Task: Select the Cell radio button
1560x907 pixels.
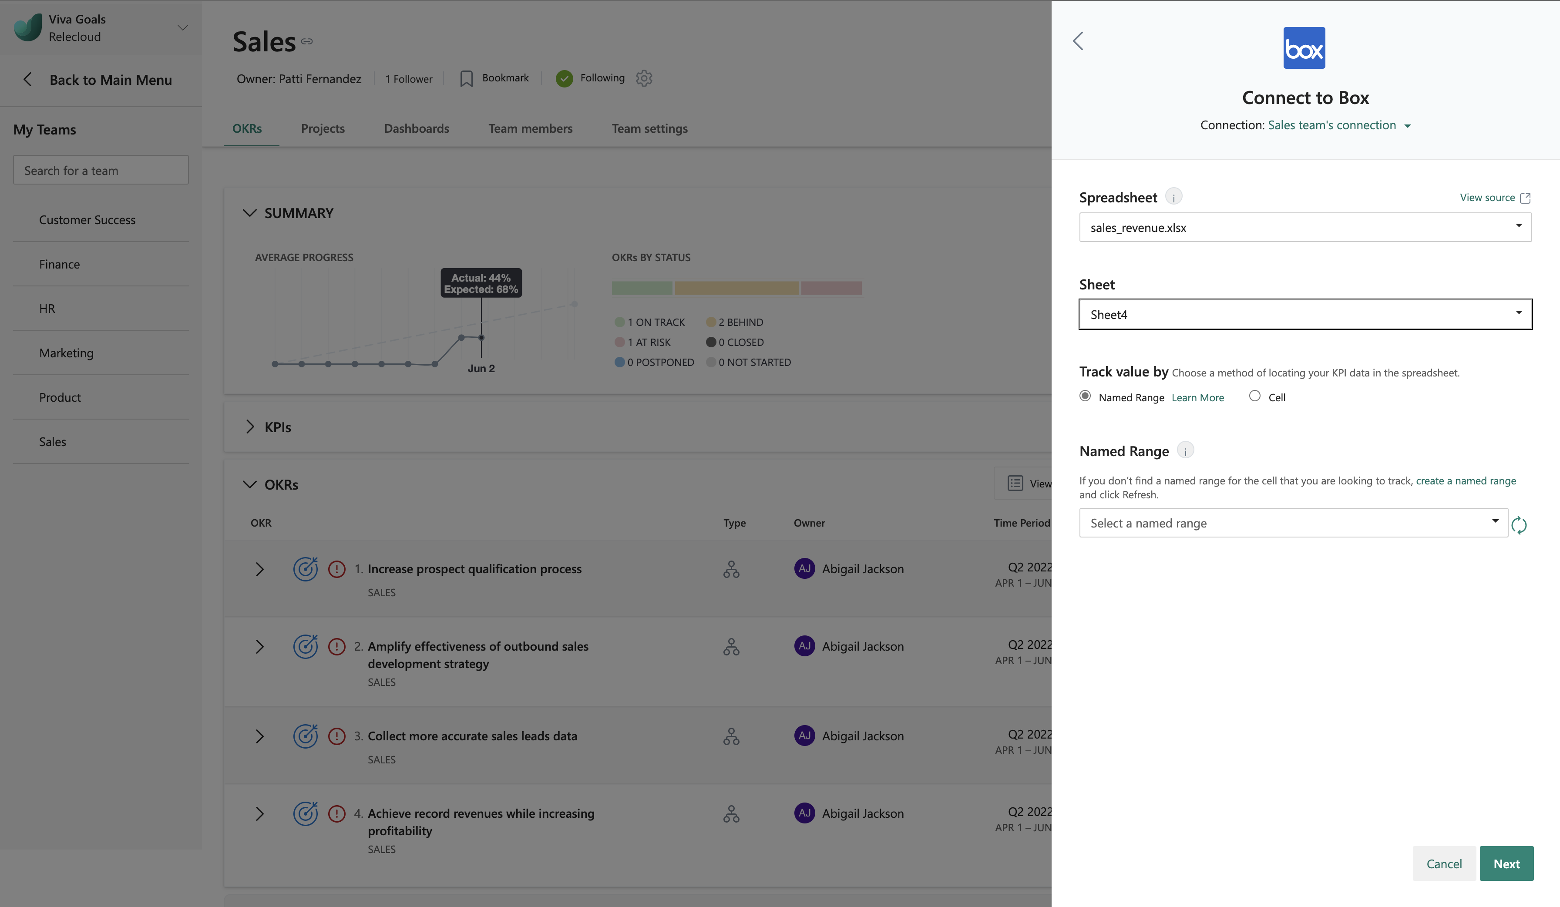Action: point(1255,396)
